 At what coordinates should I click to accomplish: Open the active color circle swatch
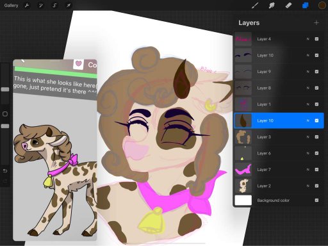[x=322, y=5]
